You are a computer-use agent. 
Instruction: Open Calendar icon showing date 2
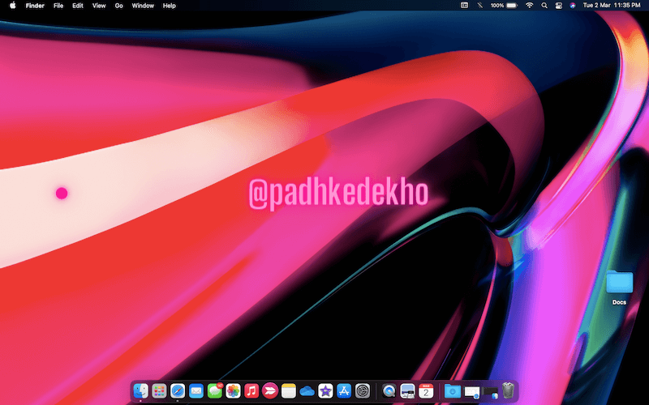(x=426, y=390)
